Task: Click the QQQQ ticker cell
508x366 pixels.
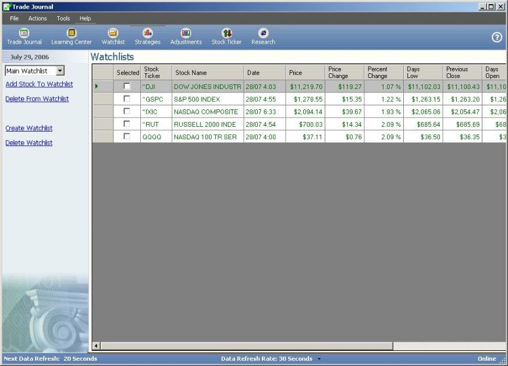Action: (156, 137)
